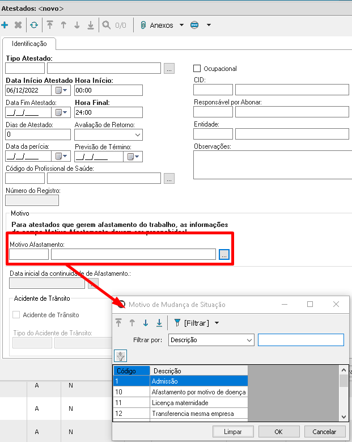The width and height of the screenshot is (352, 442).
Task: Click the filter text input in dialog
Action: [301, 340]
